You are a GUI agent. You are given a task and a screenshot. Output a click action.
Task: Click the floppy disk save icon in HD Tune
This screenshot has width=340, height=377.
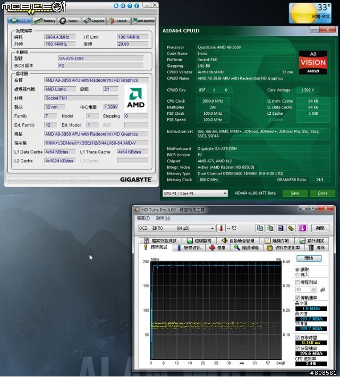(280, 228)
